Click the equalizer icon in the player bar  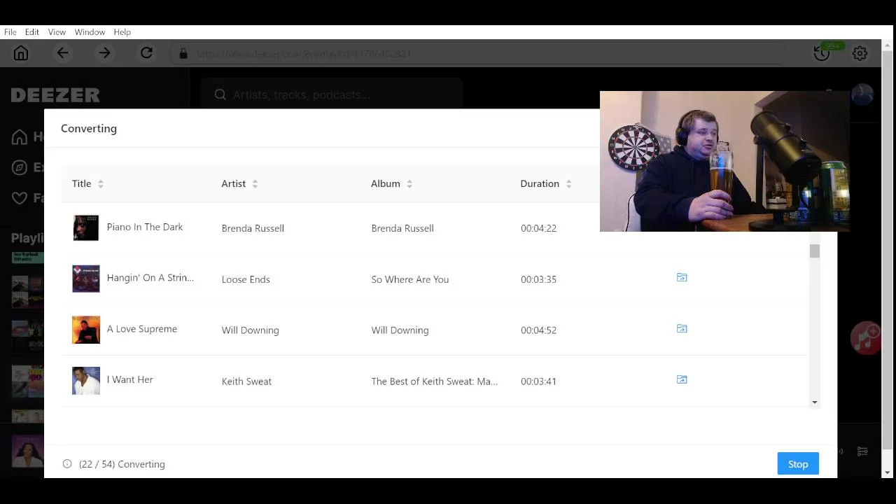[862, 451]
